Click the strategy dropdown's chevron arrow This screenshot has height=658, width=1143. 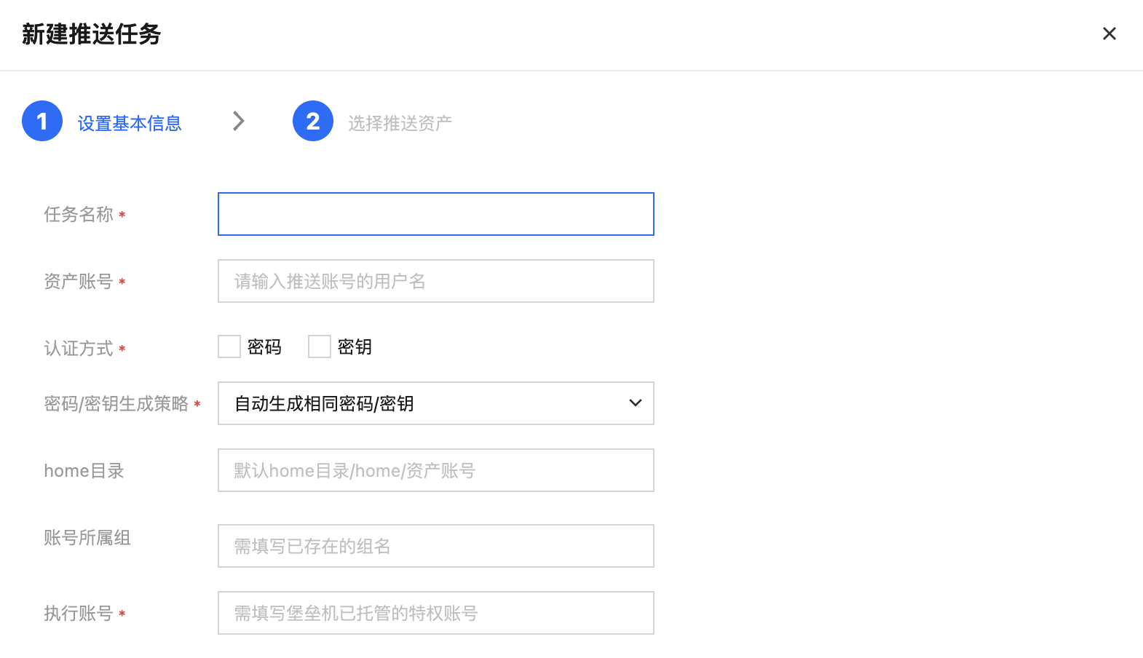635,403
